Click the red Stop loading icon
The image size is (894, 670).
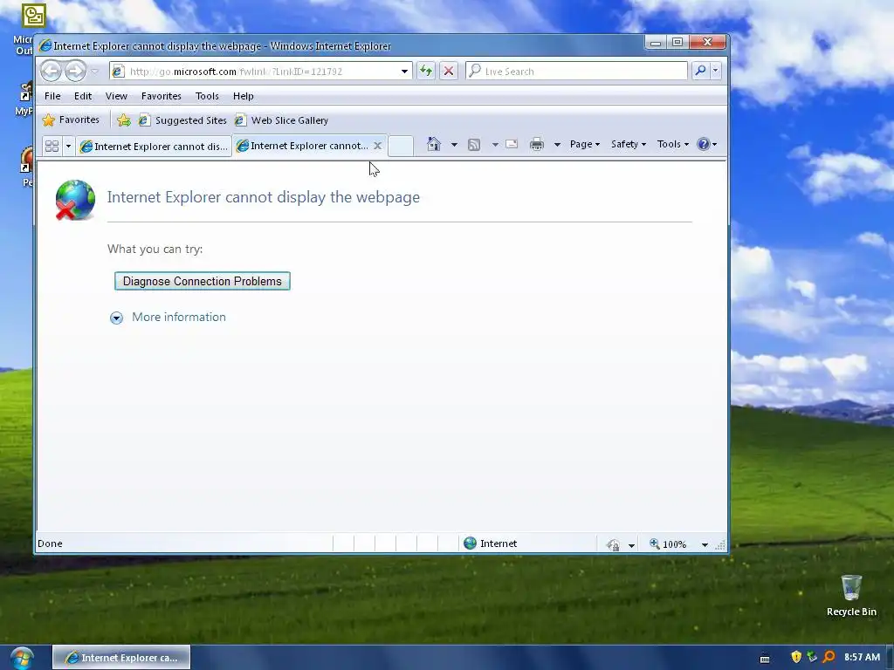[x=449, y=72]
